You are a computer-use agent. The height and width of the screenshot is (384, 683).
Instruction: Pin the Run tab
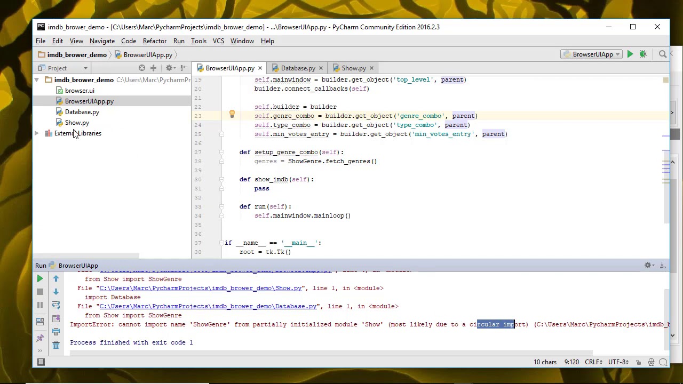[40, 338]
